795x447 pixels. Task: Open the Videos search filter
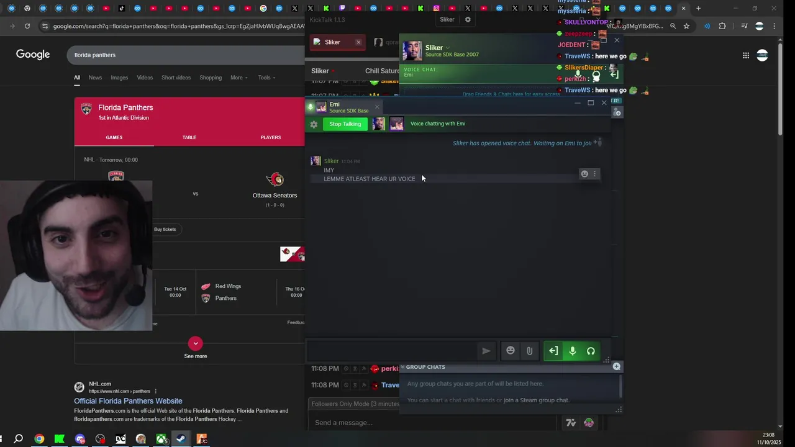pyautogui.click(x=145, y=78)
